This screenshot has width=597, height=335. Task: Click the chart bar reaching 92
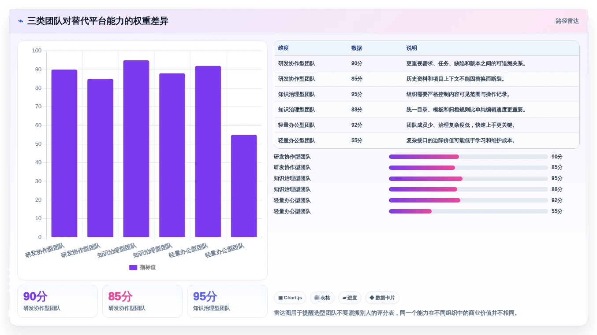click(208, 151)
